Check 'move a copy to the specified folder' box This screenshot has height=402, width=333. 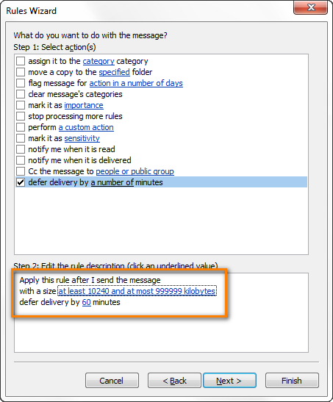coord(21,72)
